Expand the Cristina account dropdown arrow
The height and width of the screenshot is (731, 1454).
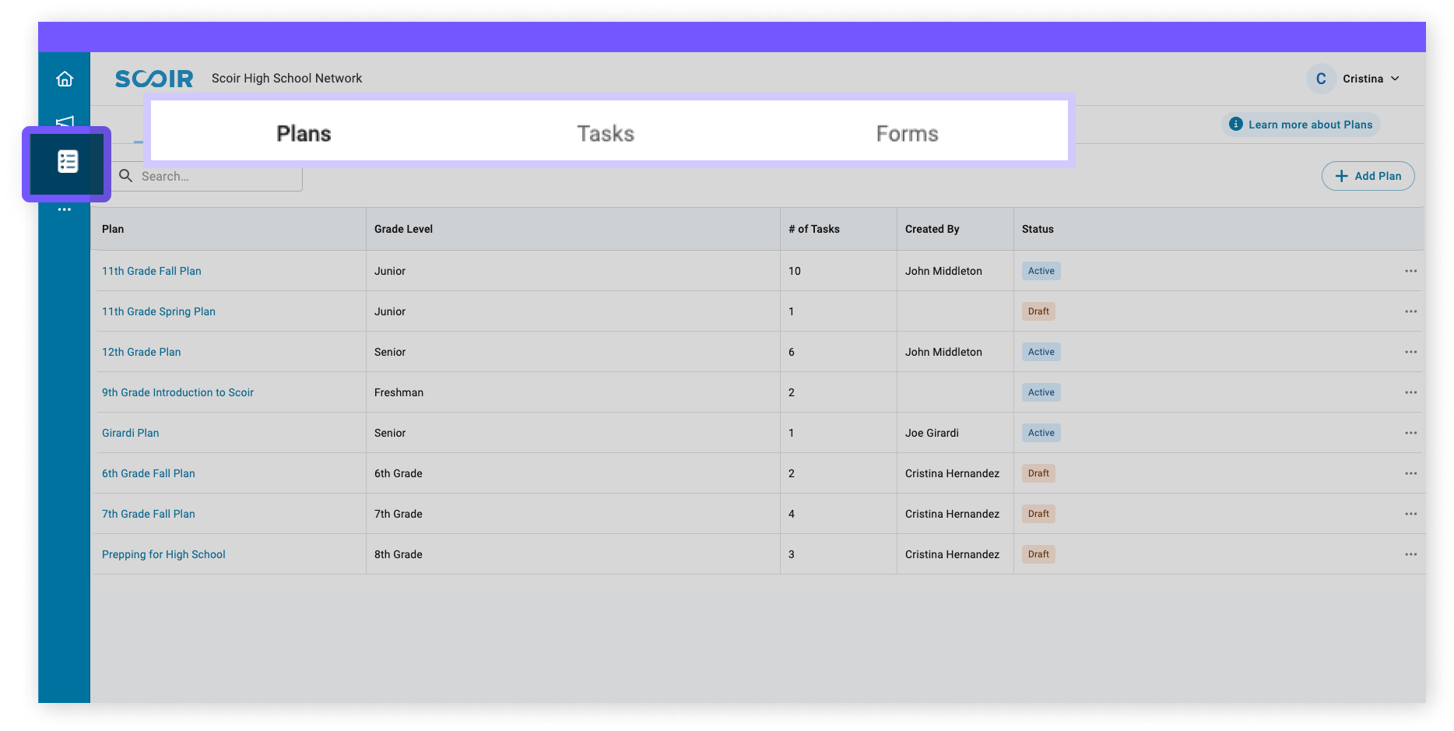(1395, 79)
